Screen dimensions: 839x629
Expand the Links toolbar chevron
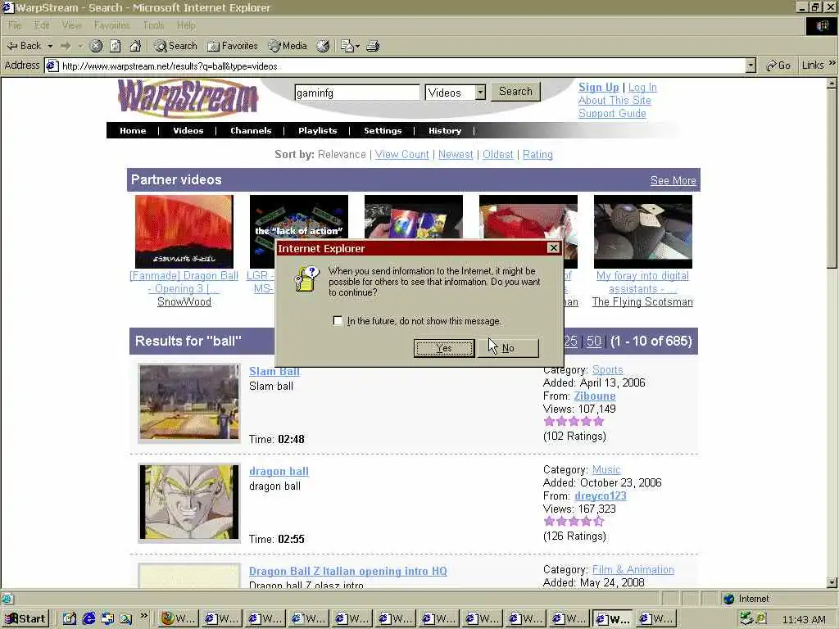pos(832,63)
